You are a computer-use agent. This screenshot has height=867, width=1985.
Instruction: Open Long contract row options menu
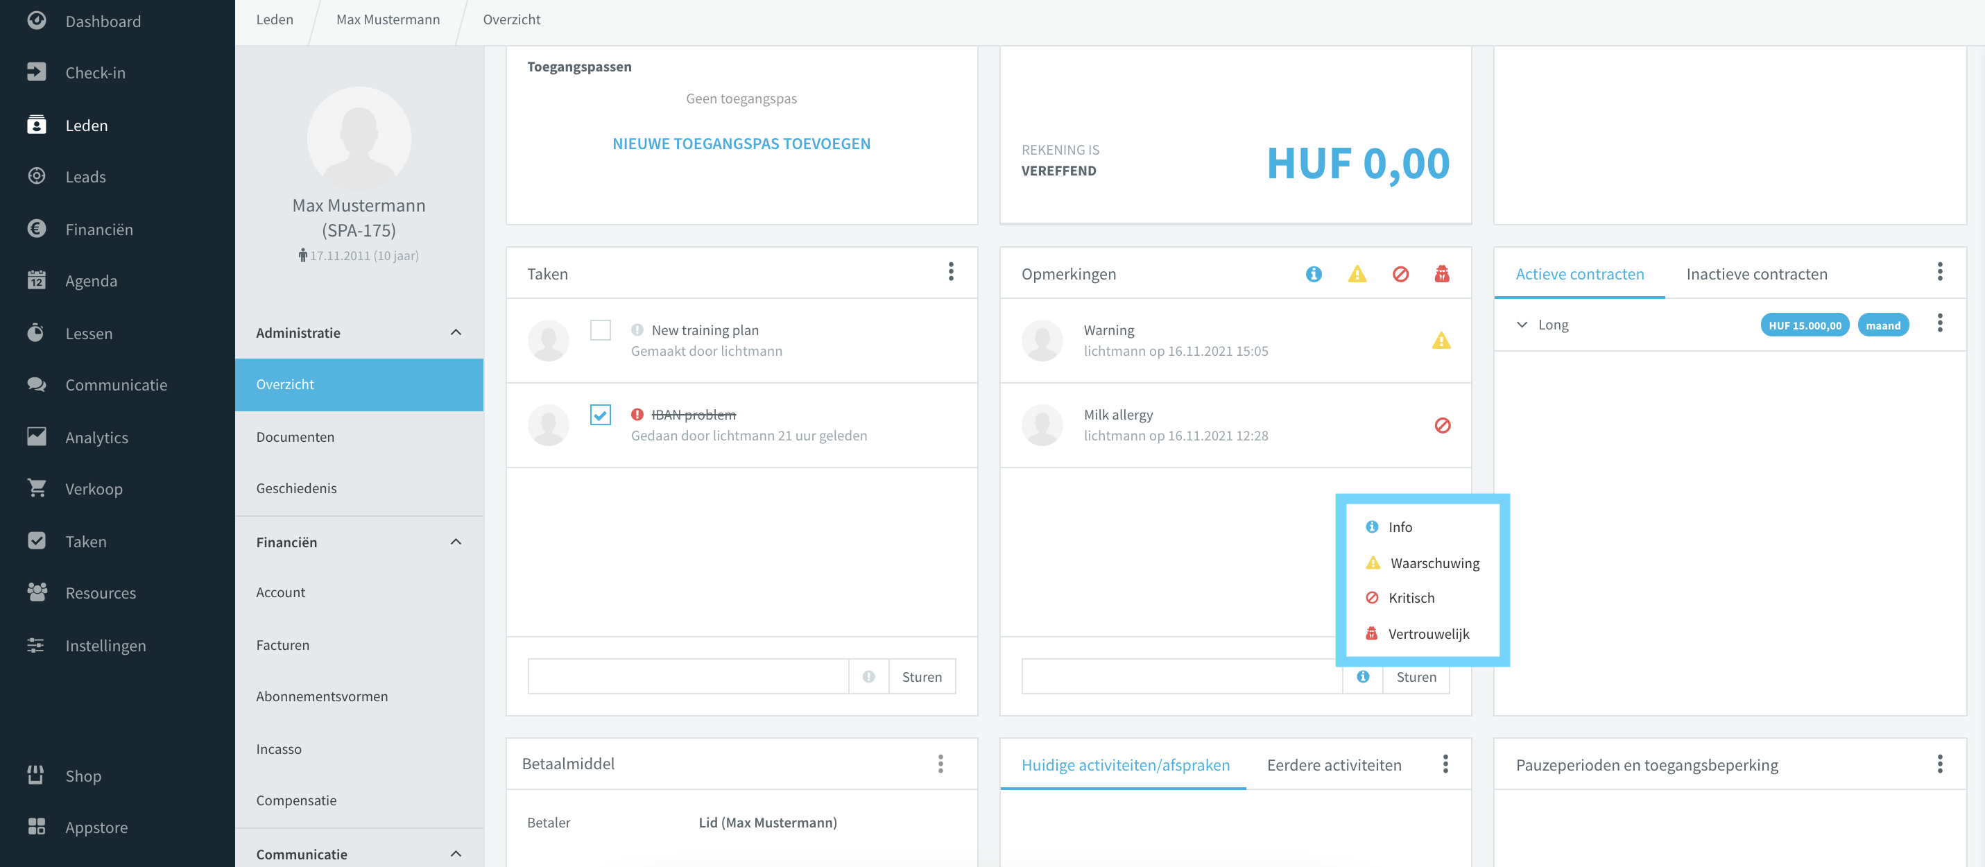[x=1939, y=323]
